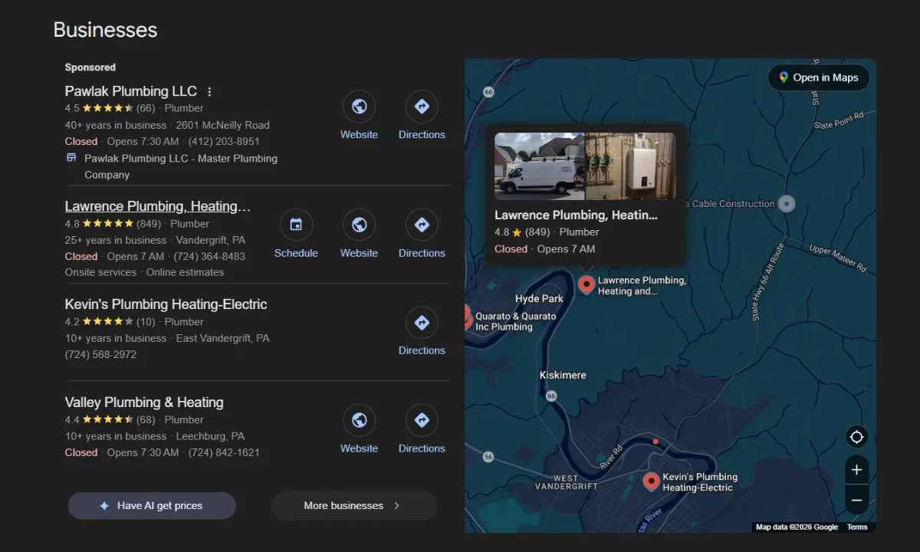Image resolution: width=920 pixels, height=552 pixels.
Task: Click the van photo in the map card
Action: point(540,166)
